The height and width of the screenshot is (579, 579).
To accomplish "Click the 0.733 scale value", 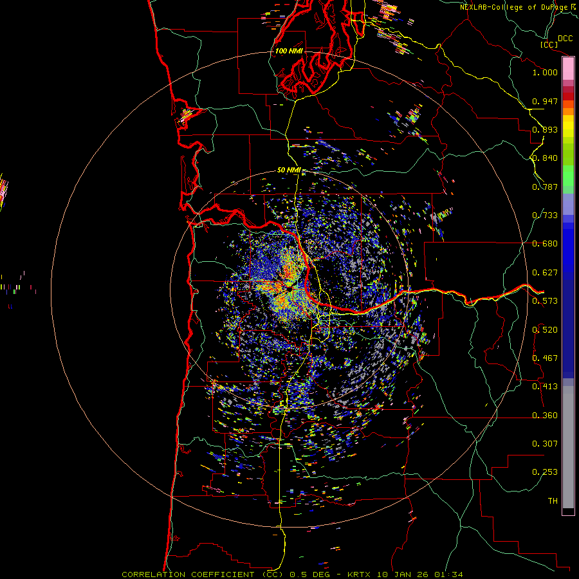I will click(545, 216).
